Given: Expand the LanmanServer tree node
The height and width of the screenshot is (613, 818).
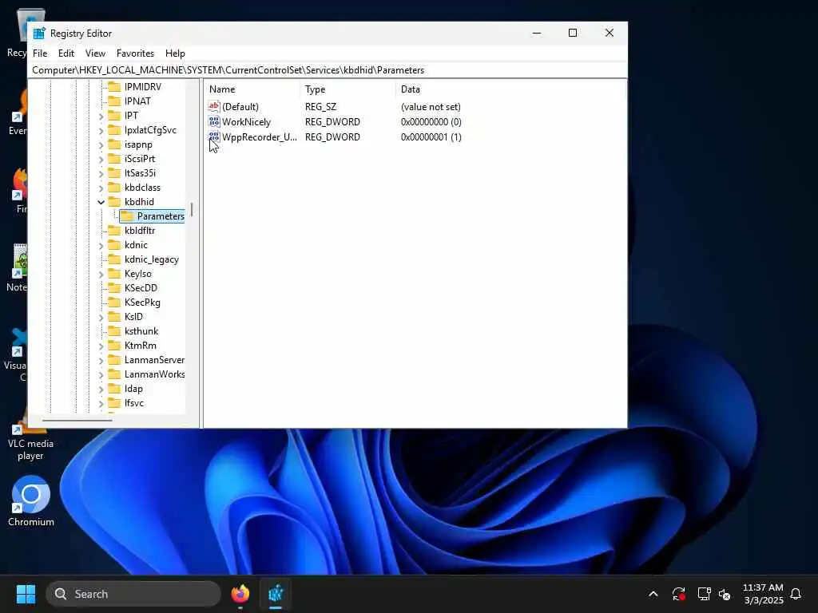Looking at the screenshot, I should (x=101, y=360).
